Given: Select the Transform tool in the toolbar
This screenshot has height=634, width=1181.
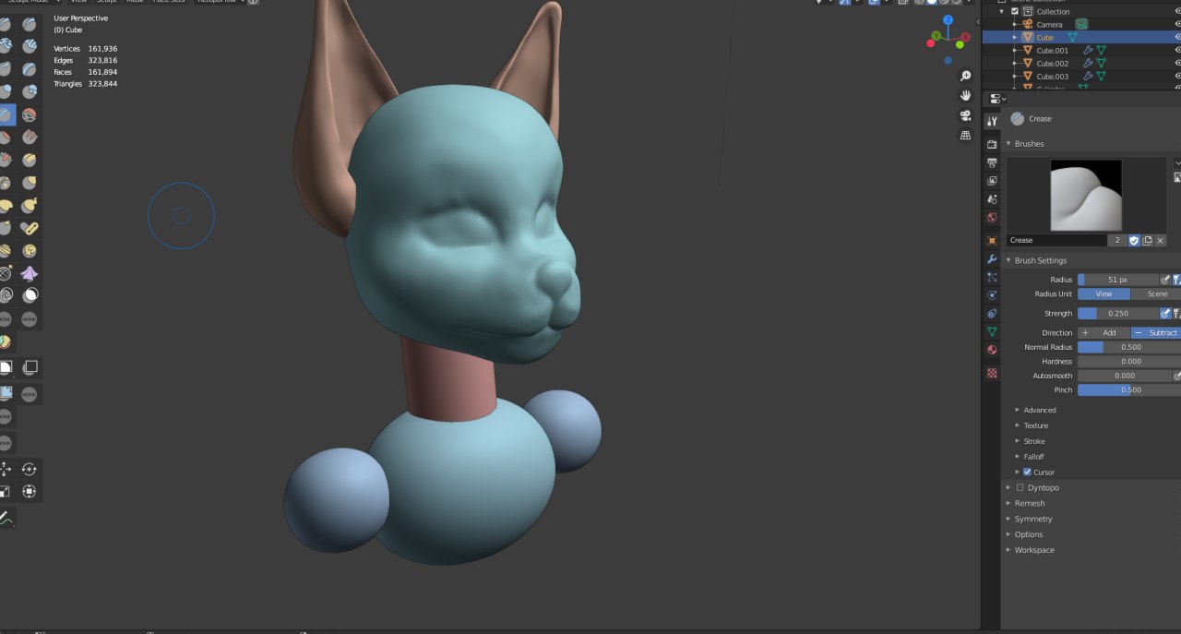Looking at the screenshot, I should [30, 491].
